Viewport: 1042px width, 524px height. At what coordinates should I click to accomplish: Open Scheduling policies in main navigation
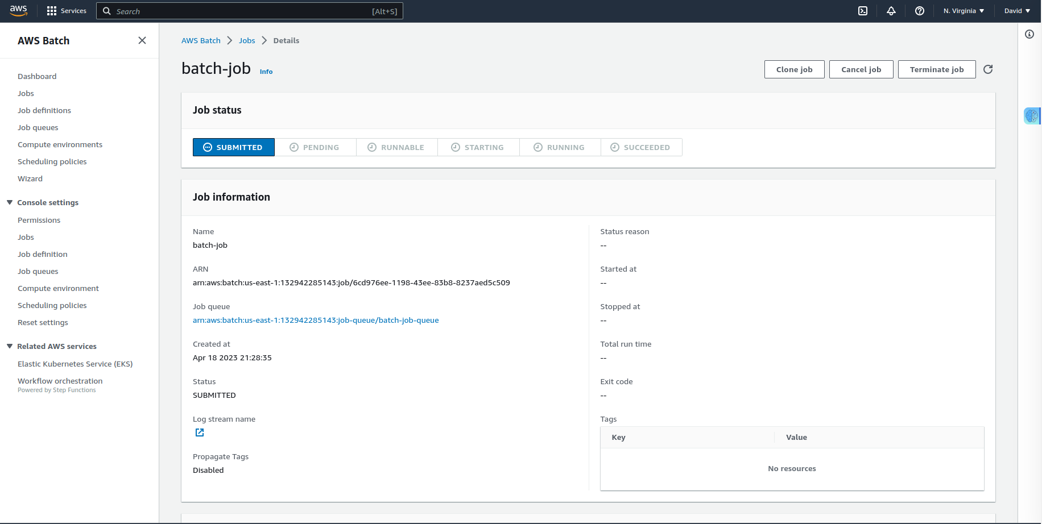[x=52, y=161]
